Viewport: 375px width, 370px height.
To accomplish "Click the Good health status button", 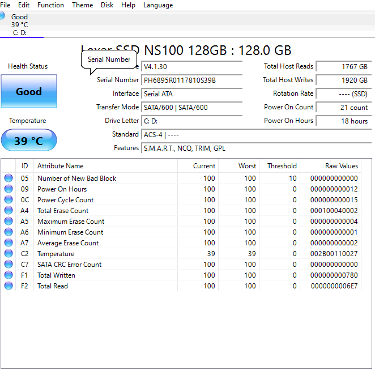I will click(29, 91).
